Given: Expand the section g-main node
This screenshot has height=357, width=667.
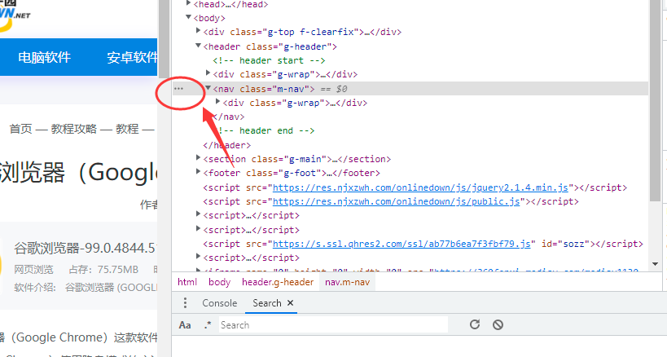Looking at the screenshot, I should click(198, 158).
